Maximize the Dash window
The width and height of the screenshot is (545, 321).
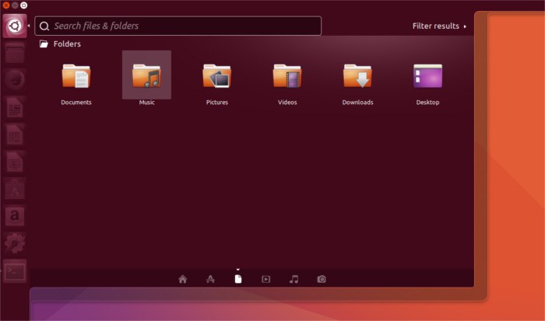pyautogui.click(x=23, y=5)
